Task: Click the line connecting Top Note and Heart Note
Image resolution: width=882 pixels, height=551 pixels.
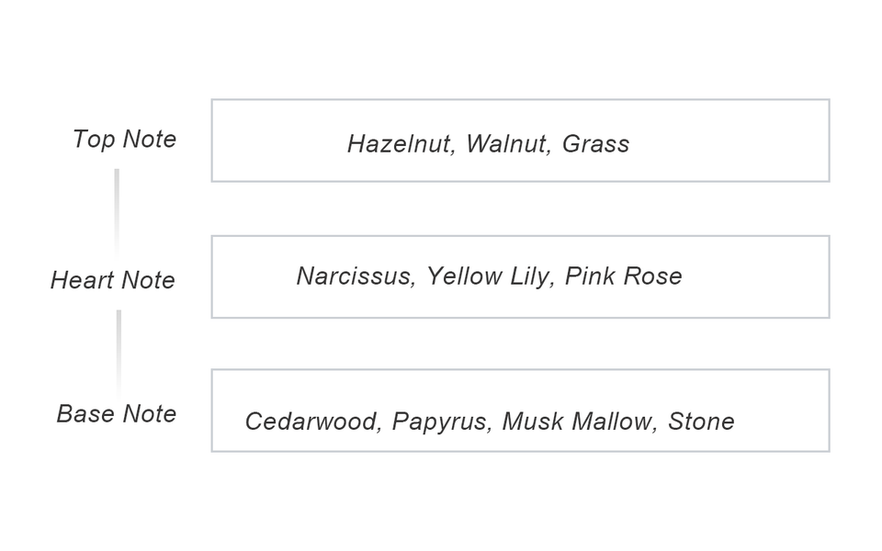Action: click(x=117, y=211)
